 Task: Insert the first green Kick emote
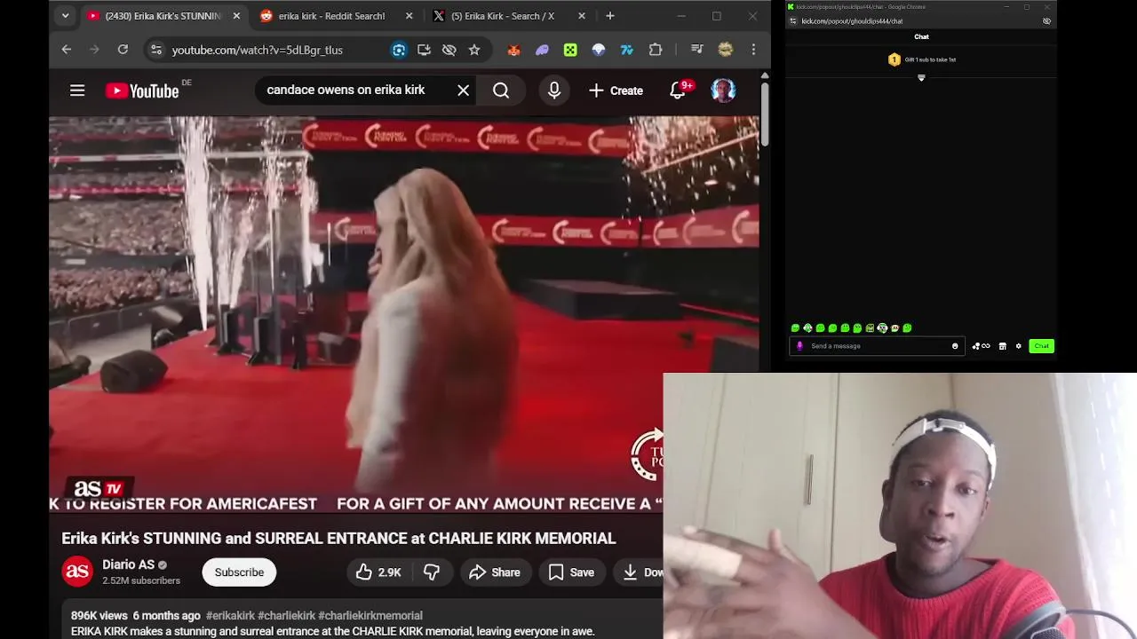(795, 328)
